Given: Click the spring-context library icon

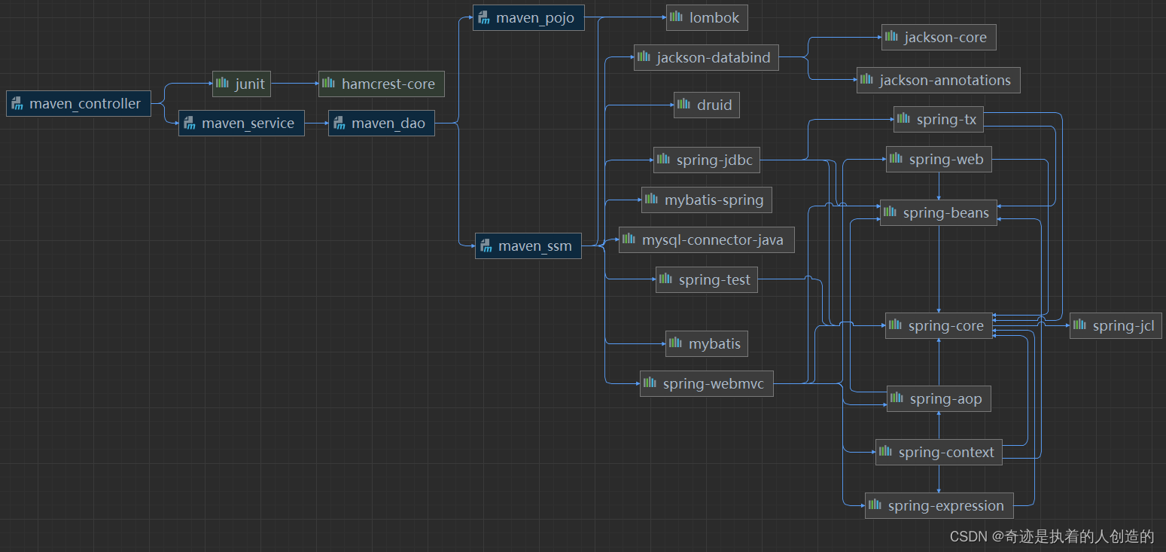Looking at the screenshot, I should click(x=885, y=451).
